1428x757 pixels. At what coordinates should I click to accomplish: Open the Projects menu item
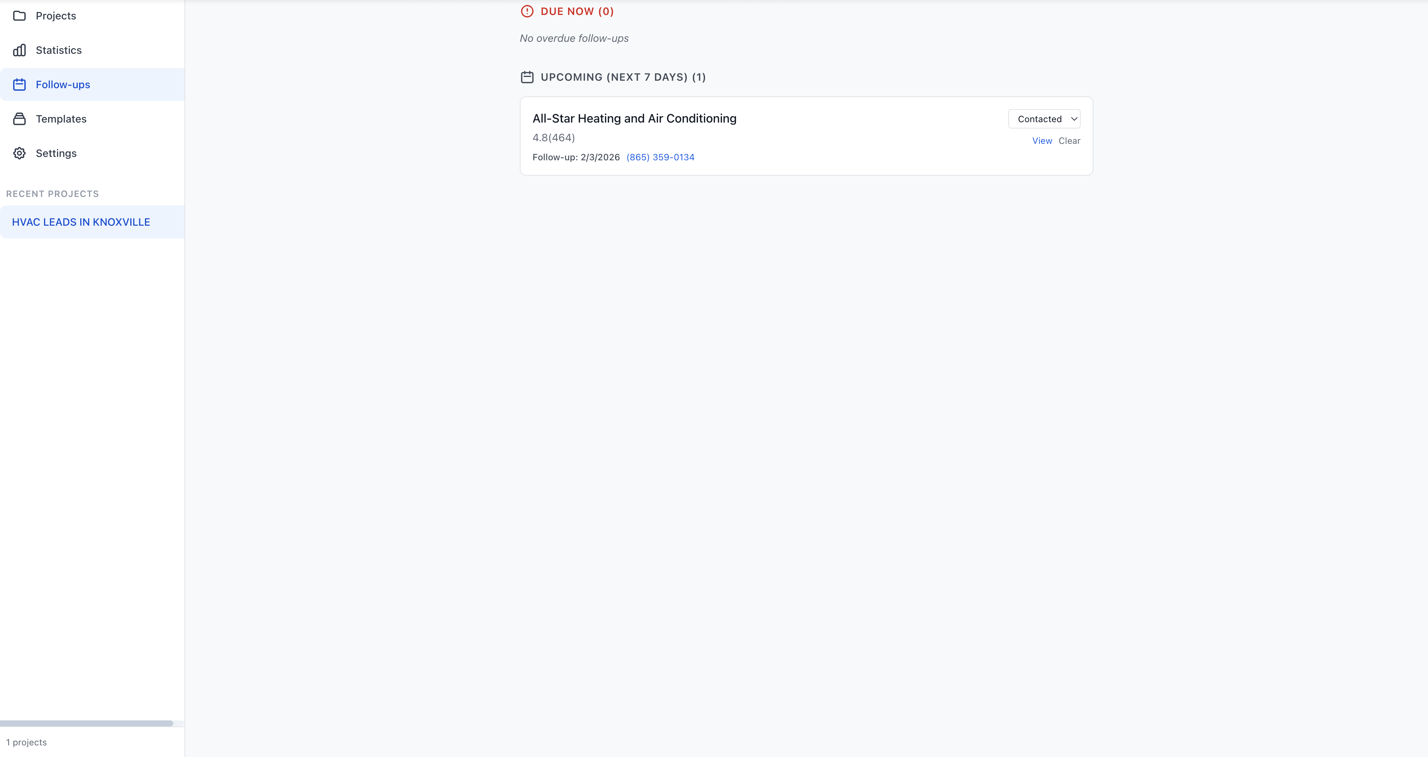(x=56, y=16)
